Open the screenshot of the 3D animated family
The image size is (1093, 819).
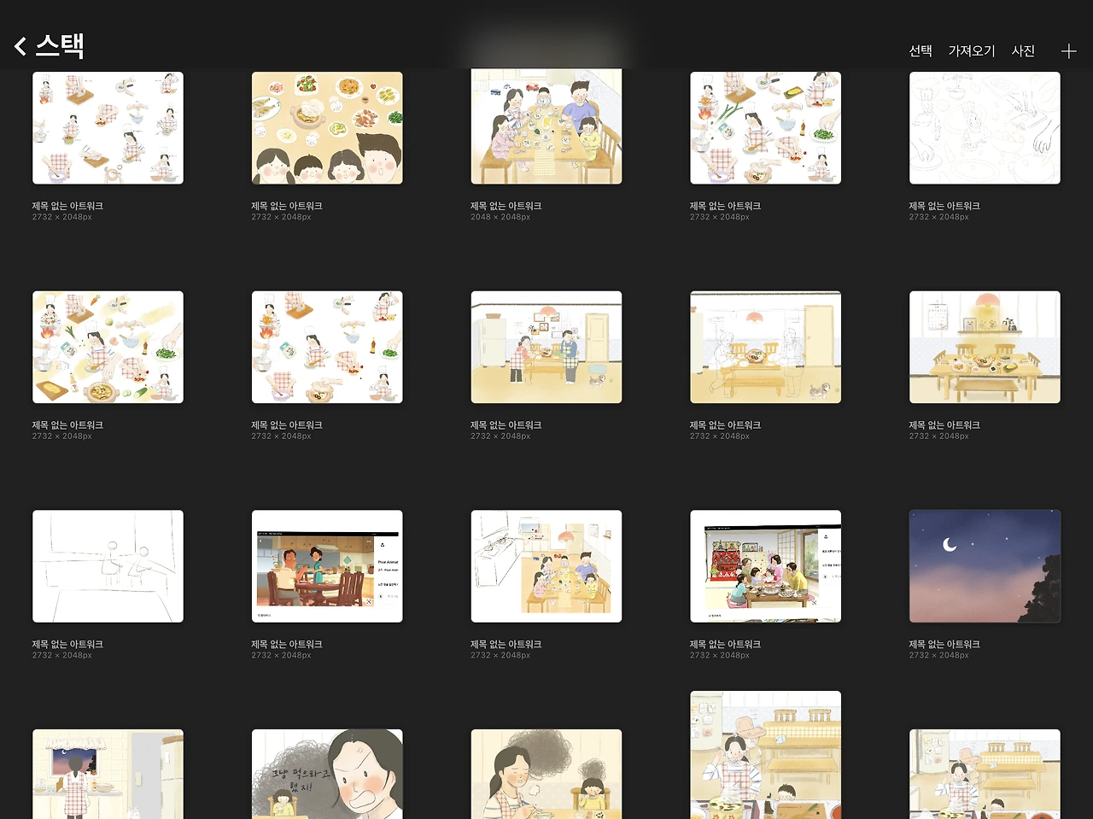pyautogui.click(x=327, y=566)
